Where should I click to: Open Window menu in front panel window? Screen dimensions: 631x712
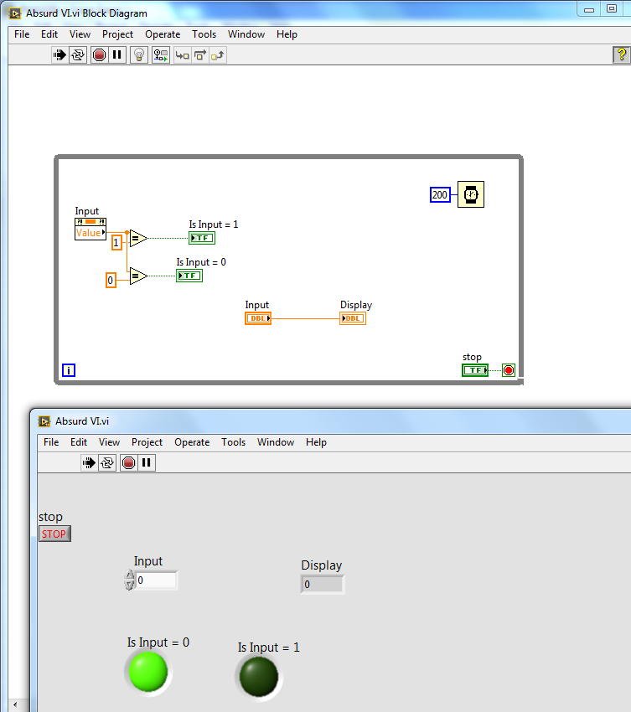coord(276,442)
